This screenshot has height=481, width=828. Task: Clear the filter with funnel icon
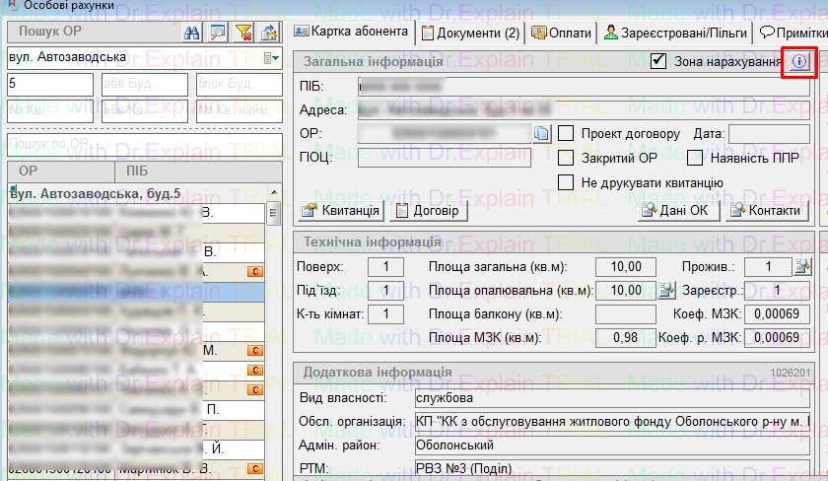(x=243, y=33)
